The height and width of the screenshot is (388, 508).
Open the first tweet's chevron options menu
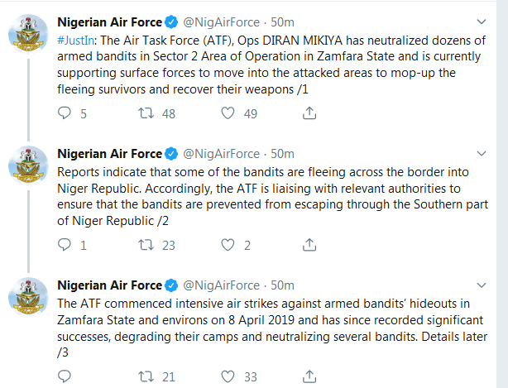[x=482, y=22]
